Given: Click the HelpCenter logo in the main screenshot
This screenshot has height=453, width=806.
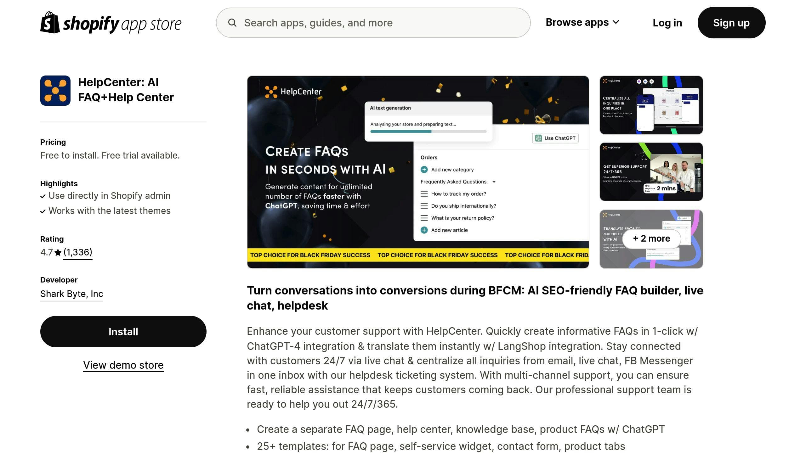Looking at the screenshot, I should tap(293, 92).
